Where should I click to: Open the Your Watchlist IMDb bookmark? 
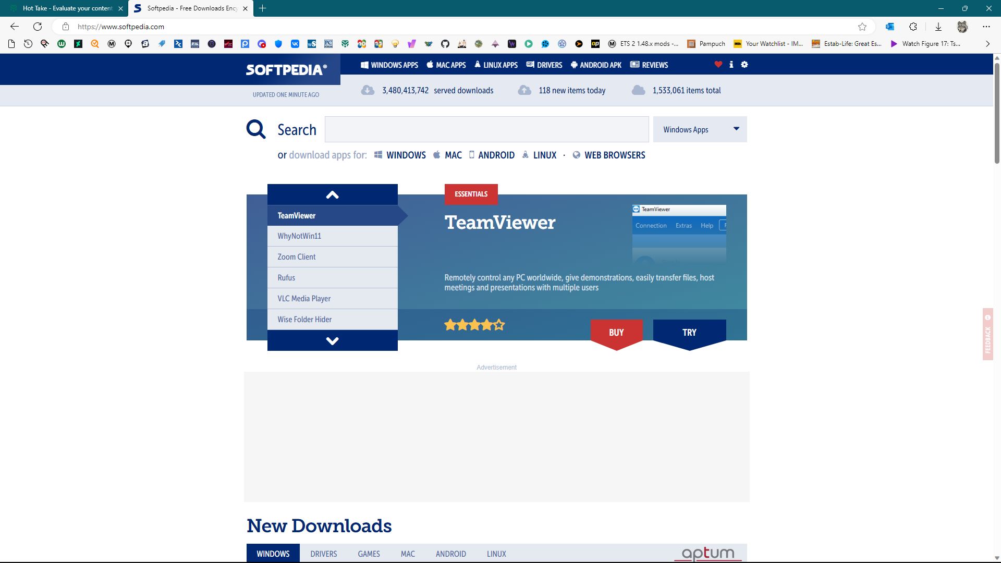click(768, 44)
